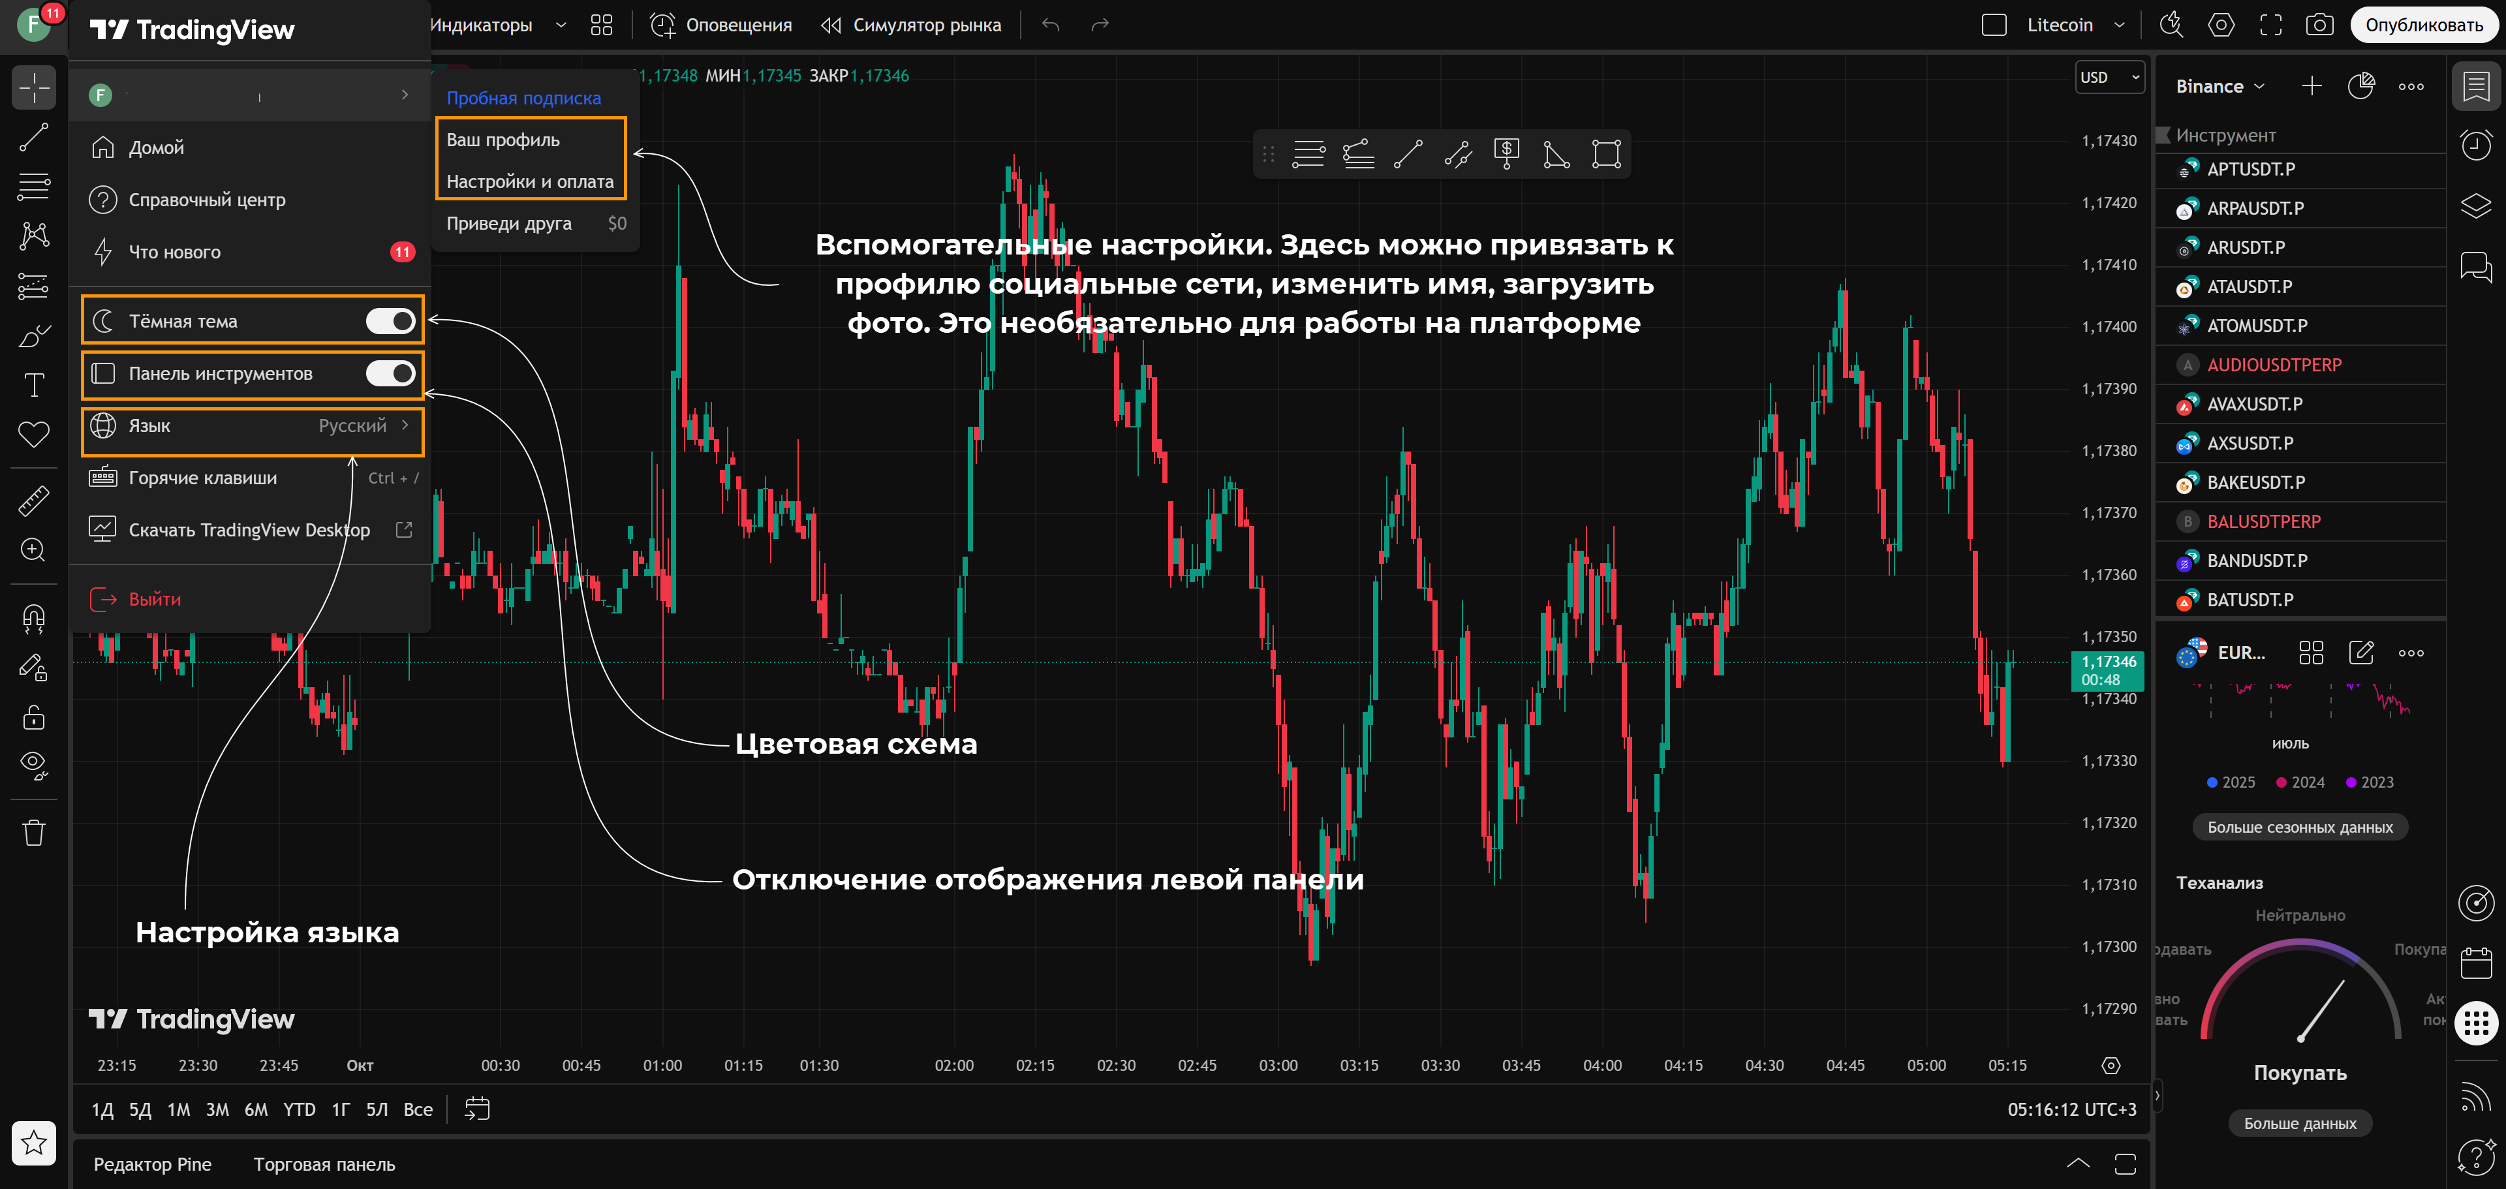
Task: Click 'Больше сезонных данных' button
Action: 2300,827
